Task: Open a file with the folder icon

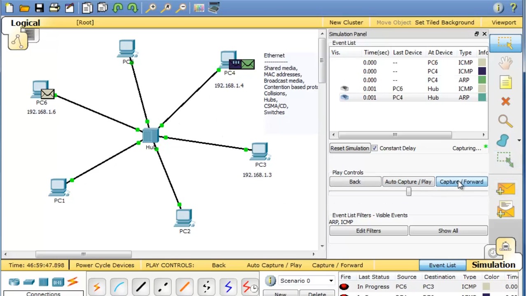Action: (24, 8)
